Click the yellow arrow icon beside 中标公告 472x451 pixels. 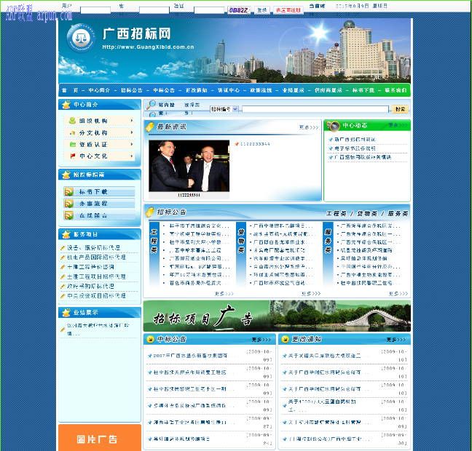149,340
